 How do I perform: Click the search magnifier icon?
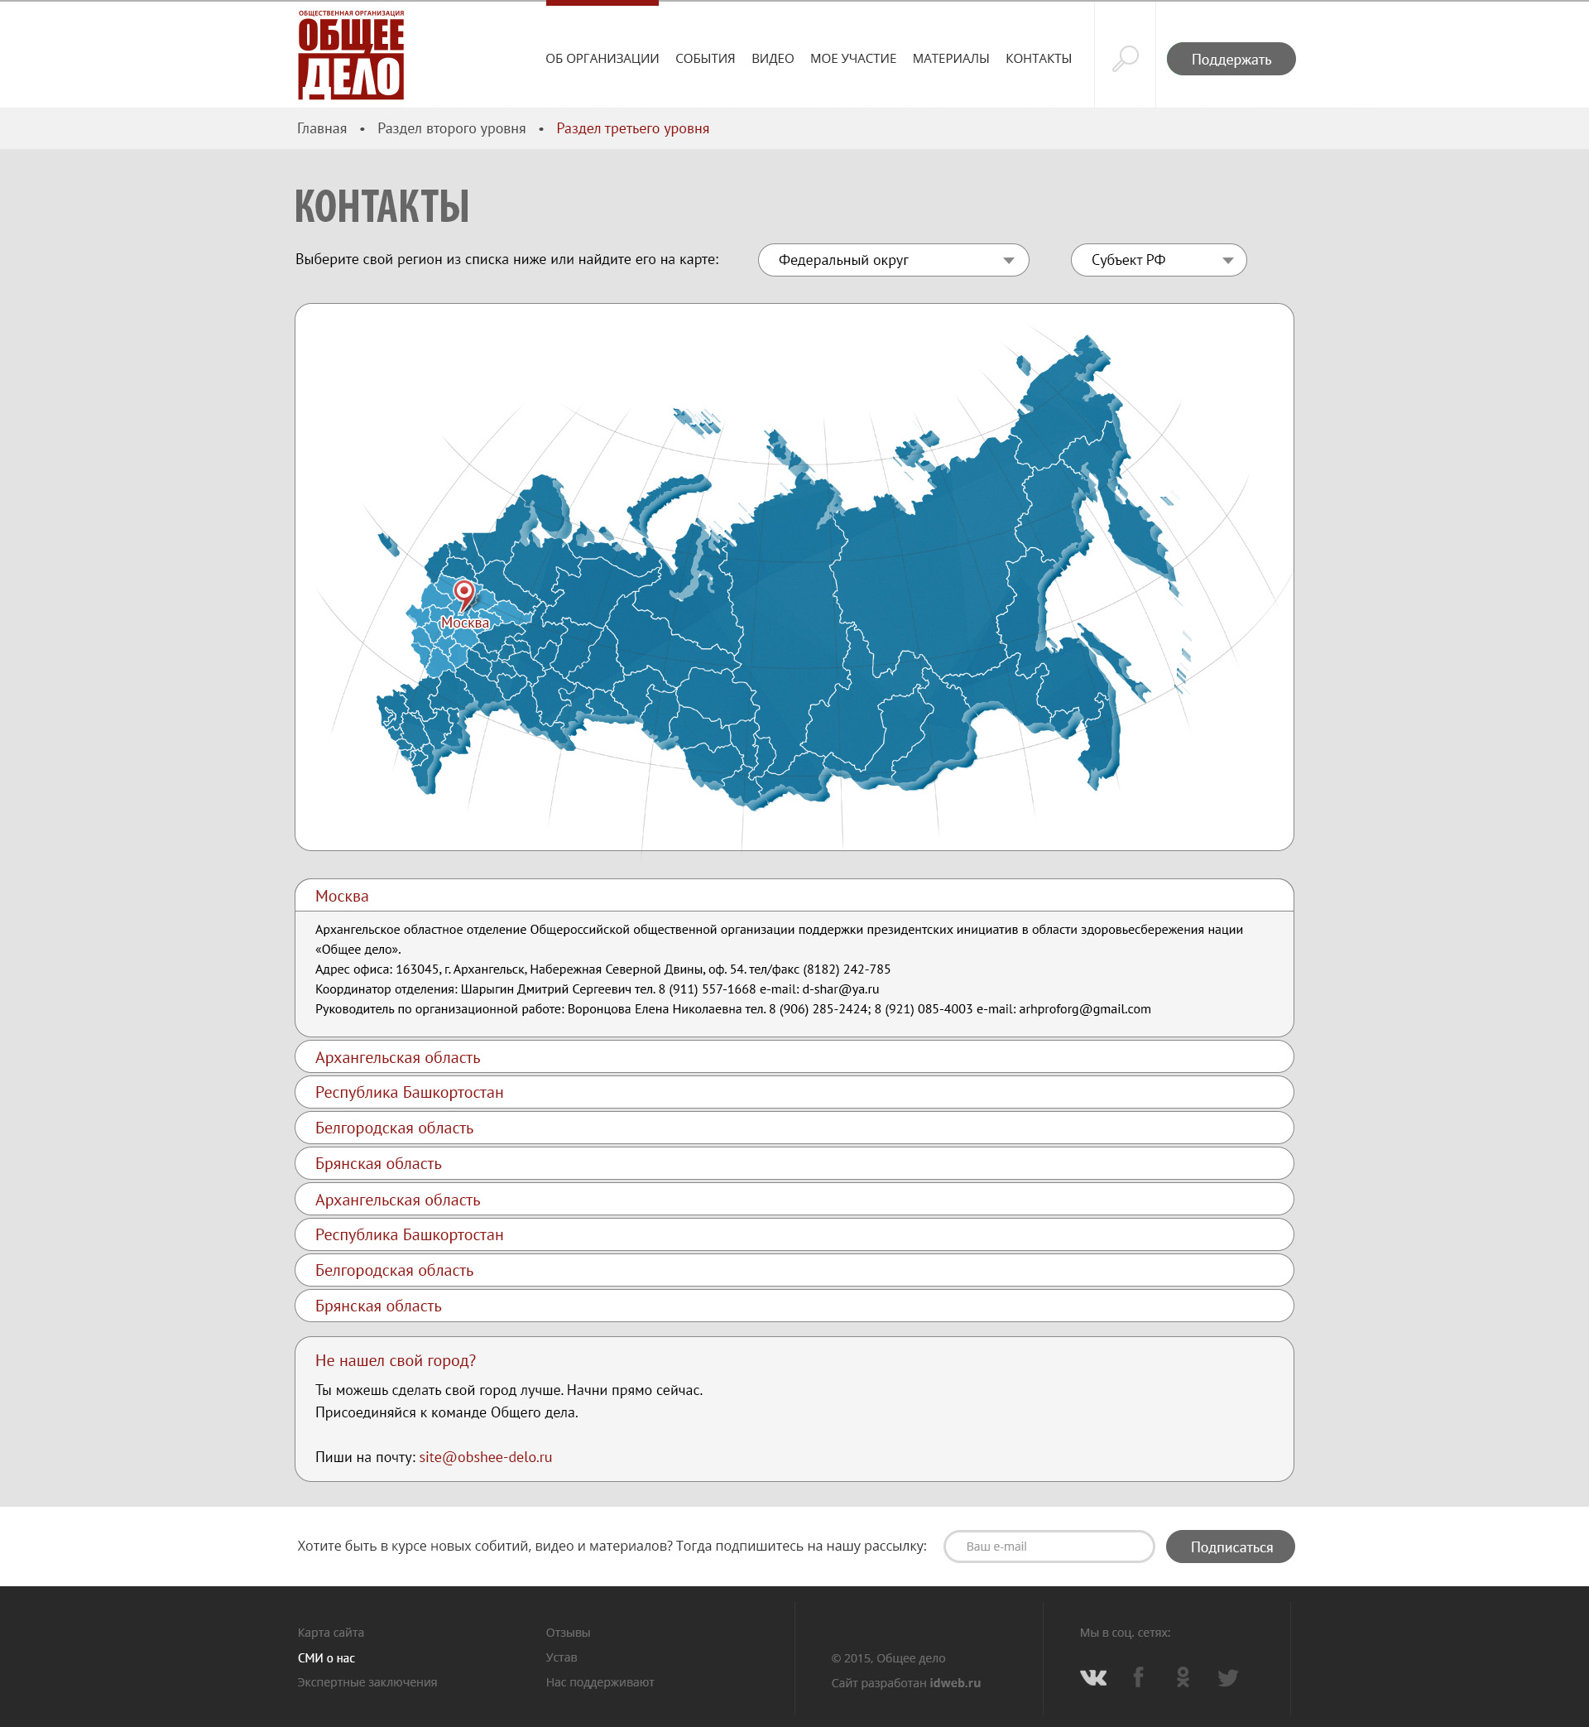1125,59
